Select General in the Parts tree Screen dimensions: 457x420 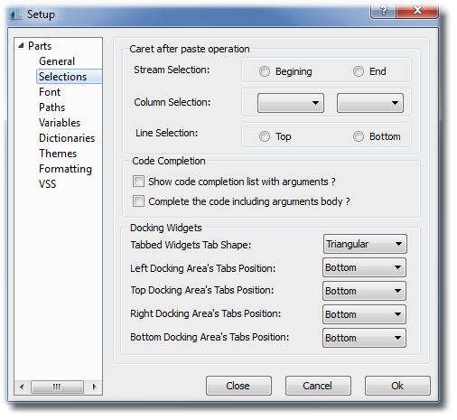(x=57, y=61)
